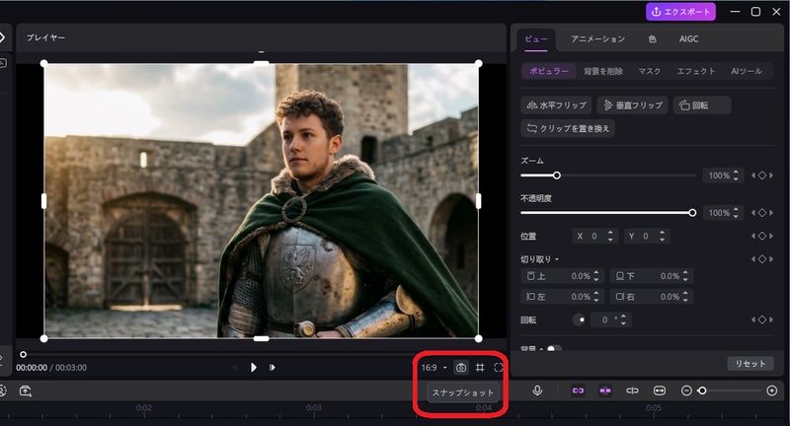
Task: Add a keyframe for 位置
Action: pyautogui.click(x=762, y=236)
